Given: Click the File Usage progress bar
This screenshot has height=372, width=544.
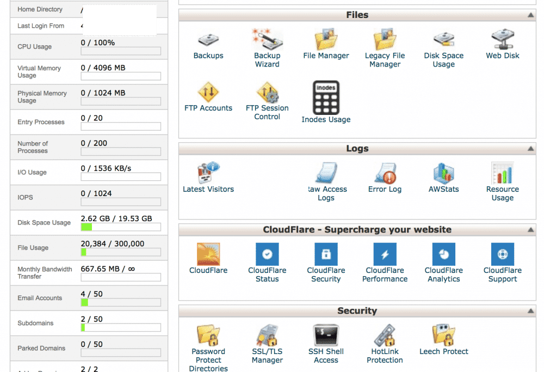Looking at the screenshot, I should pos(121,252).
